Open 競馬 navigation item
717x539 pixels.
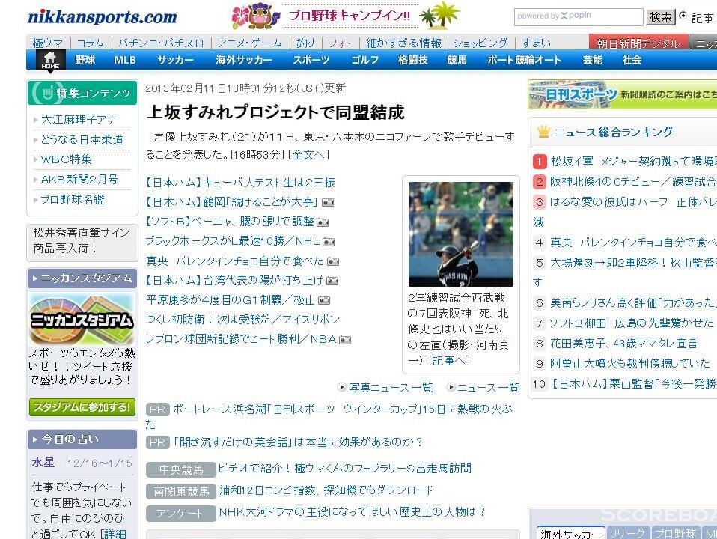point(457,60)
